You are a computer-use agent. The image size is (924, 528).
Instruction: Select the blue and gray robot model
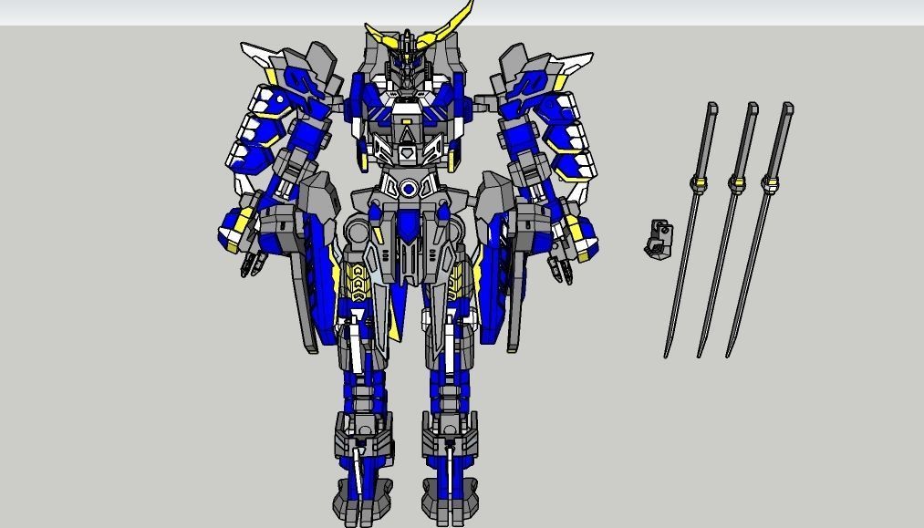(x=407, y=265)
